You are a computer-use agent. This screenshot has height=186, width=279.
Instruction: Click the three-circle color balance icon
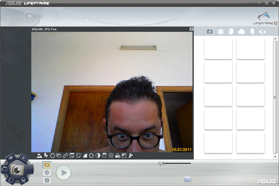point(117,156)
